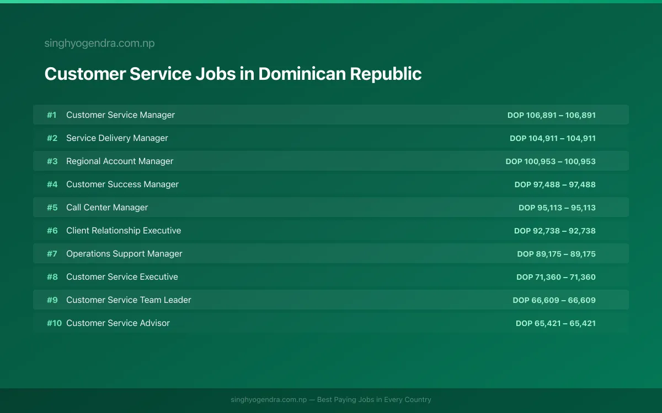The height and width of the screenshot is (413, 662).
Task: Click the Customer Service Jobs in Dominican Republic title
Action: [x=233, y=74]
